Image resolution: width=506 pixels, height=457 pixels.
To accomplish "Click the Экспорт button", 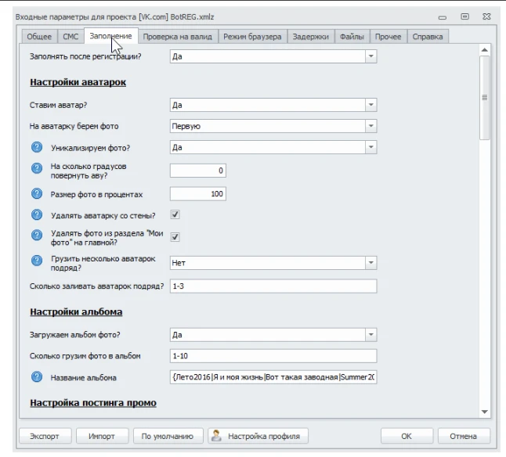I will coord(45,436).
